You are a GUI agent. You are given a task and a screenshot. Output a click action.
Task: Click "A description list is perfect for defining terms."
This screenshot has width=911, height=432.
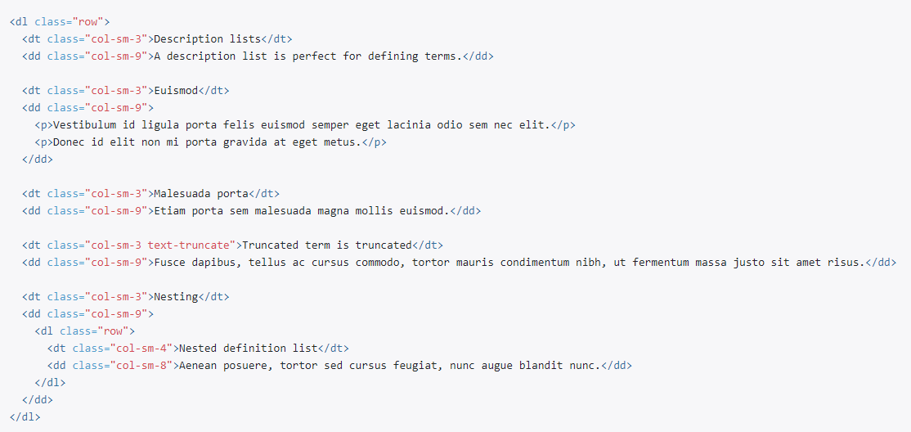coord(308,56)
